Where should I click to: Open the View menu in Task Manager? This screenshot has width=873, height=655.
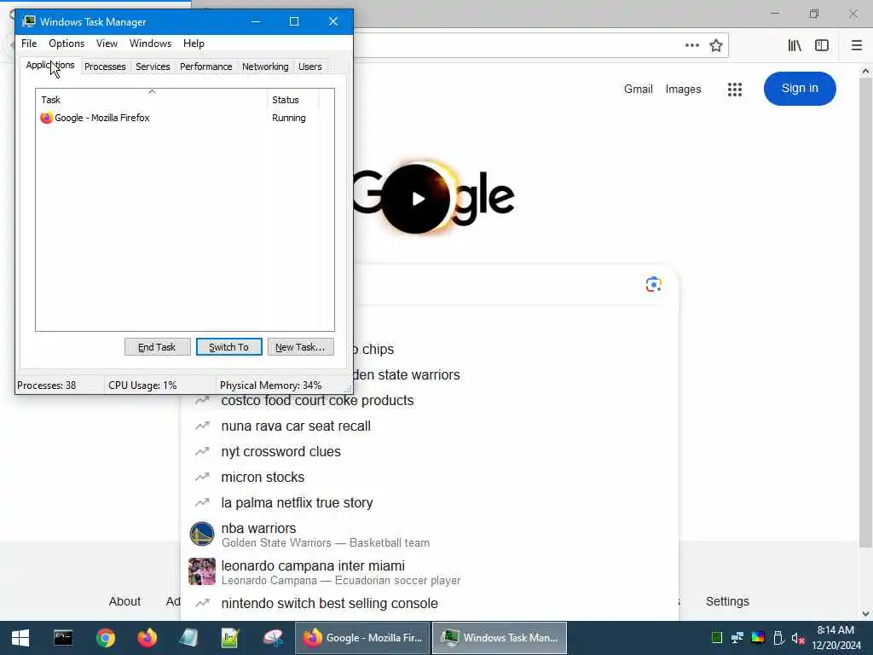(x=107, y=43)
